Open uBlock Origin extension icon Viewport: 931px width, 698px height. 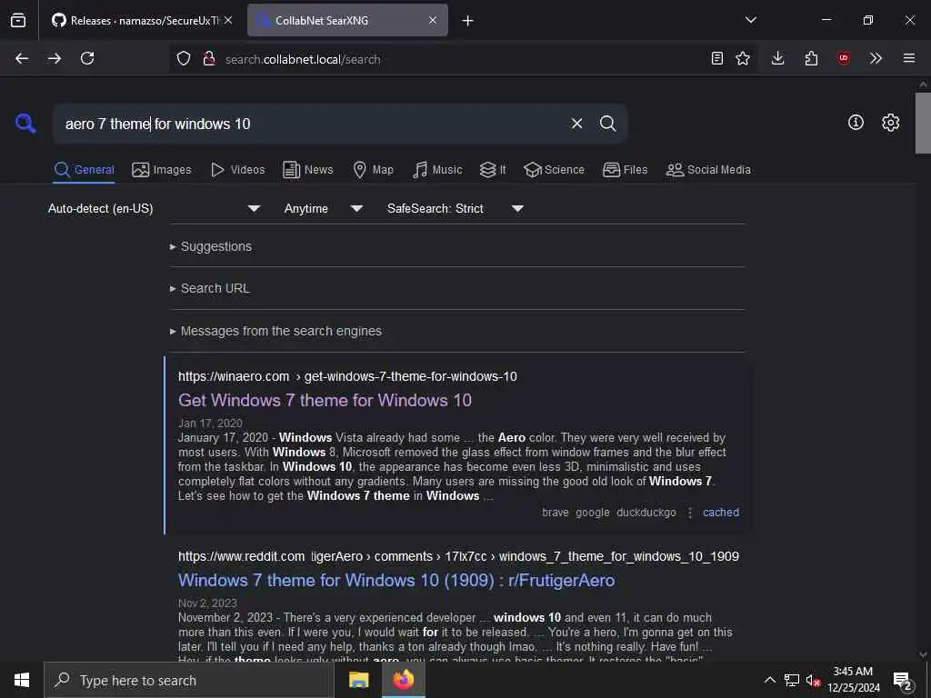843,58
